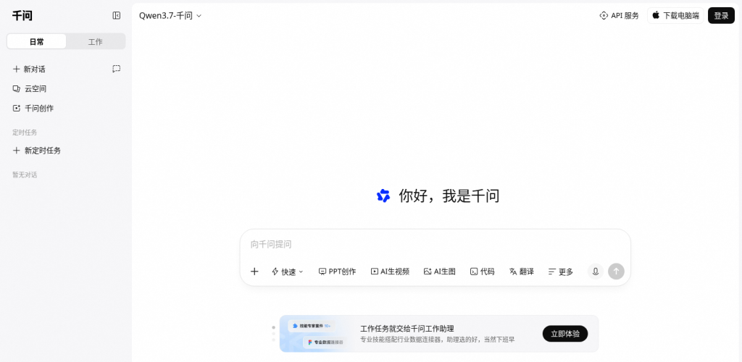
Task: Open 千问创作 in the sidebar
Action: pos(33,108)
